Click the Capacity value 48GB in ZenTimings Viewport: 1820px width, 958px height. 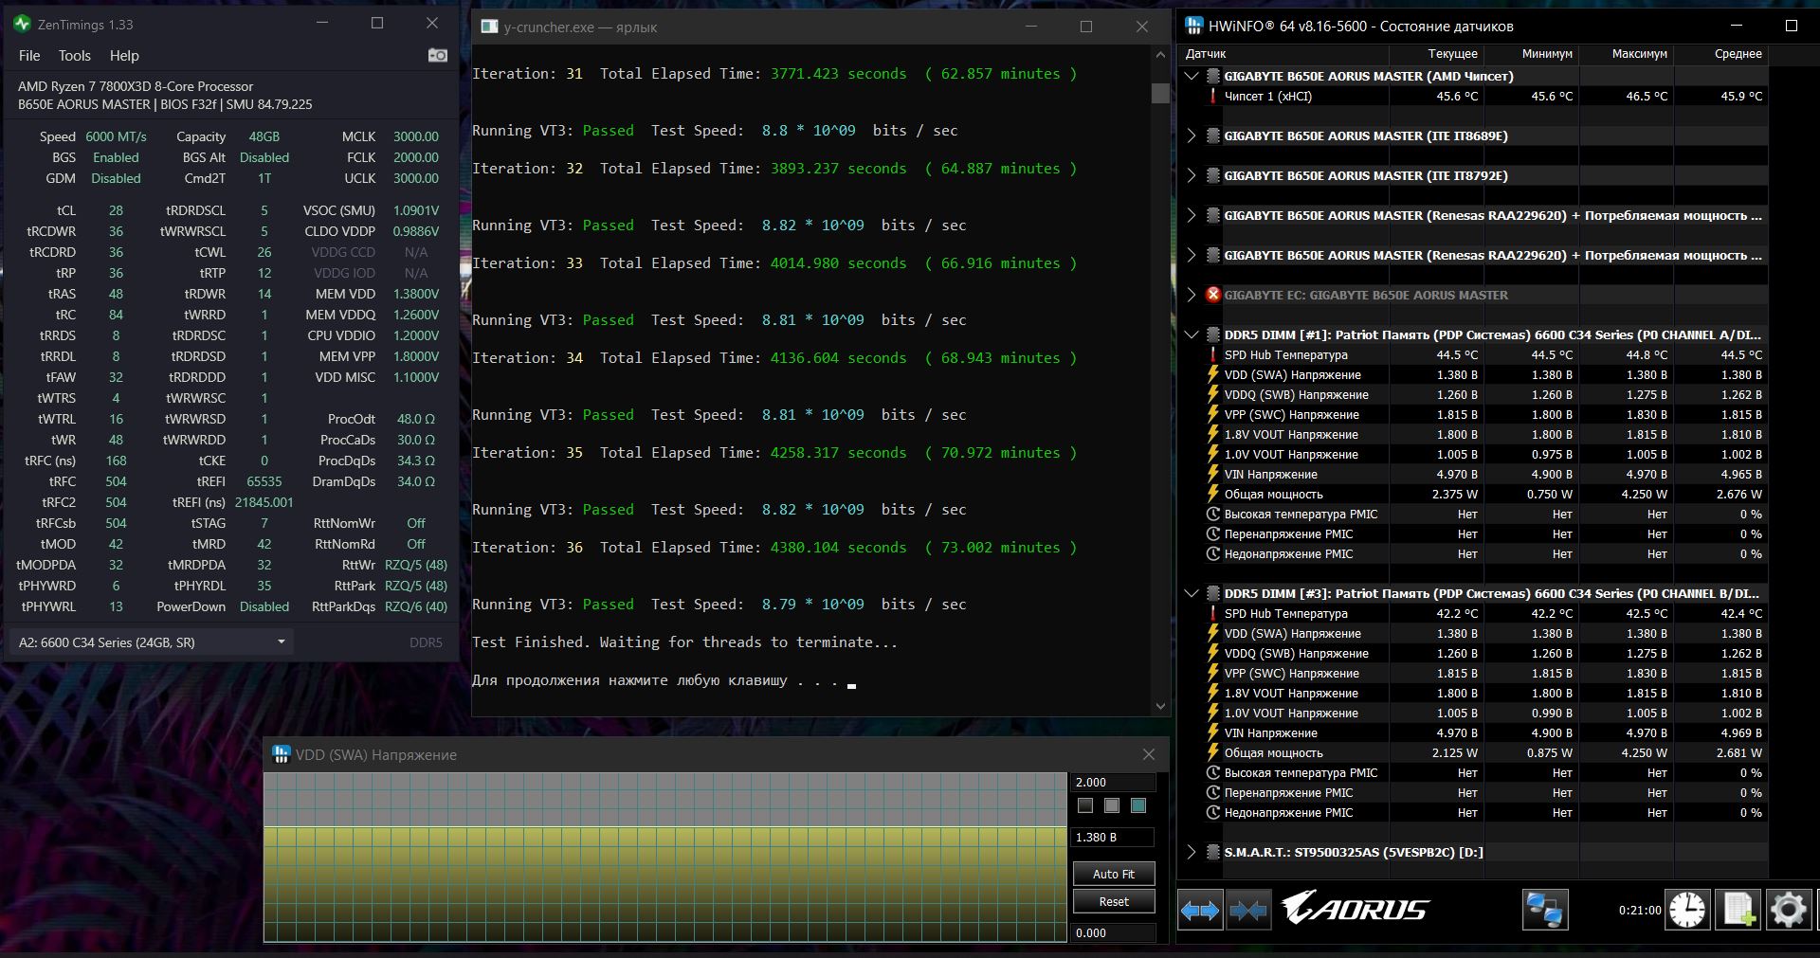pyautogui.click(x=264, y=136)
